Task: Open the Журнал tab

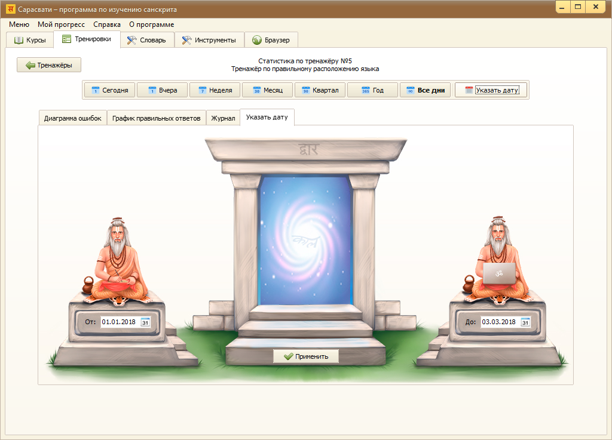Action: point(223,118)
